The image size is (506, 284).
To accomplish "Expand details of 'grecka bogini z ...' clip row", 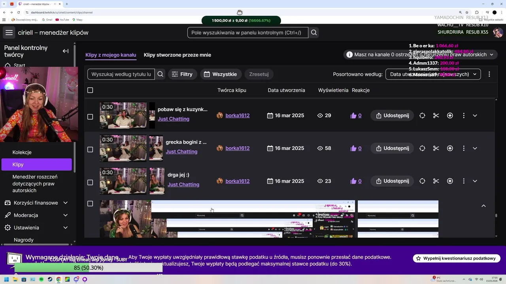I will (x=475, y=148).
